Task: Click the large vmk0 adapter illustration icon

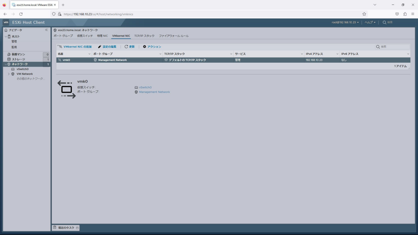Action: pyautogui.click(x=67, y=89)
